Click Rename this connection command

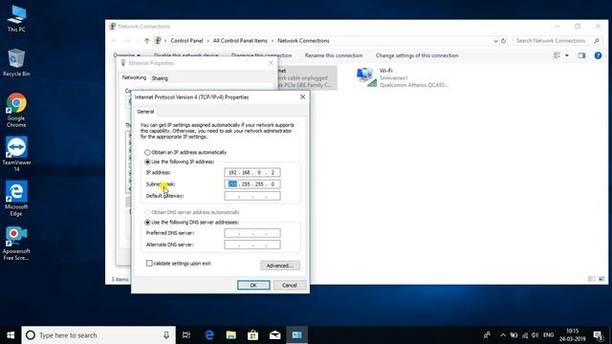pyautogui.click(x=334, y=55)
